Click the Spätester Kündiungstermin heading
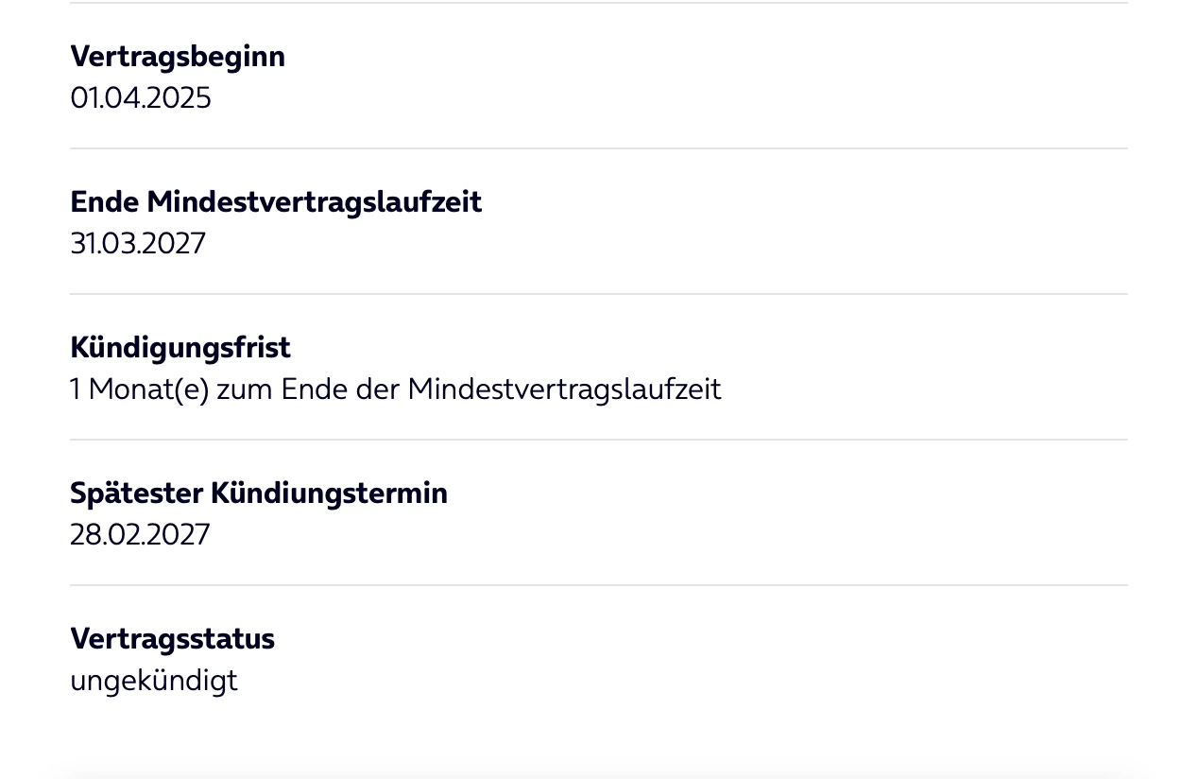Screen dimensions: 1198x779 click(259, 493)
